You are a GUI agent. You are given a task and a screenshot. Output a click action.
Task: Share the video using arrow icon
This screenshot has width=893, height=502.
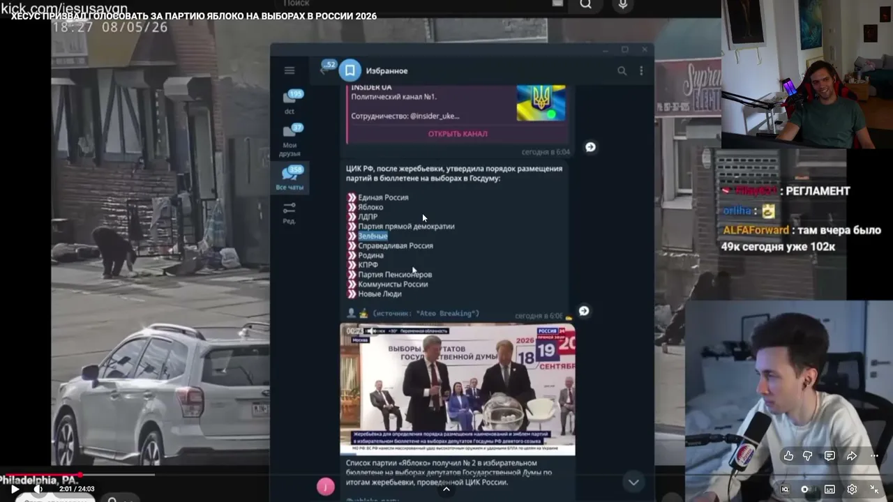(x=852, y=456)
